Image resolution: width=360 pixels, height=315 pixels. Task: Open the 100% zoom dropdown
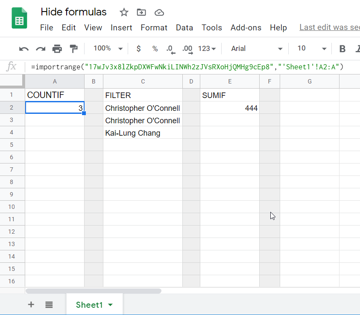[x=108, y=48]
